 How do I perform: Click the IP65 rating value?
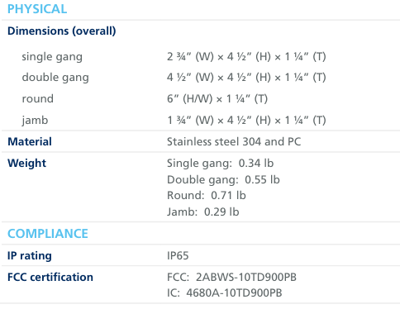pos(178,256)
